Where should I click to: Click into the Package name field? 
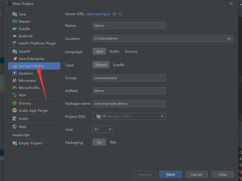point(129,104)
